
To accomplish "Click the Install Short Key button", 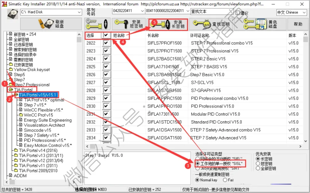I will coord(129,24).
